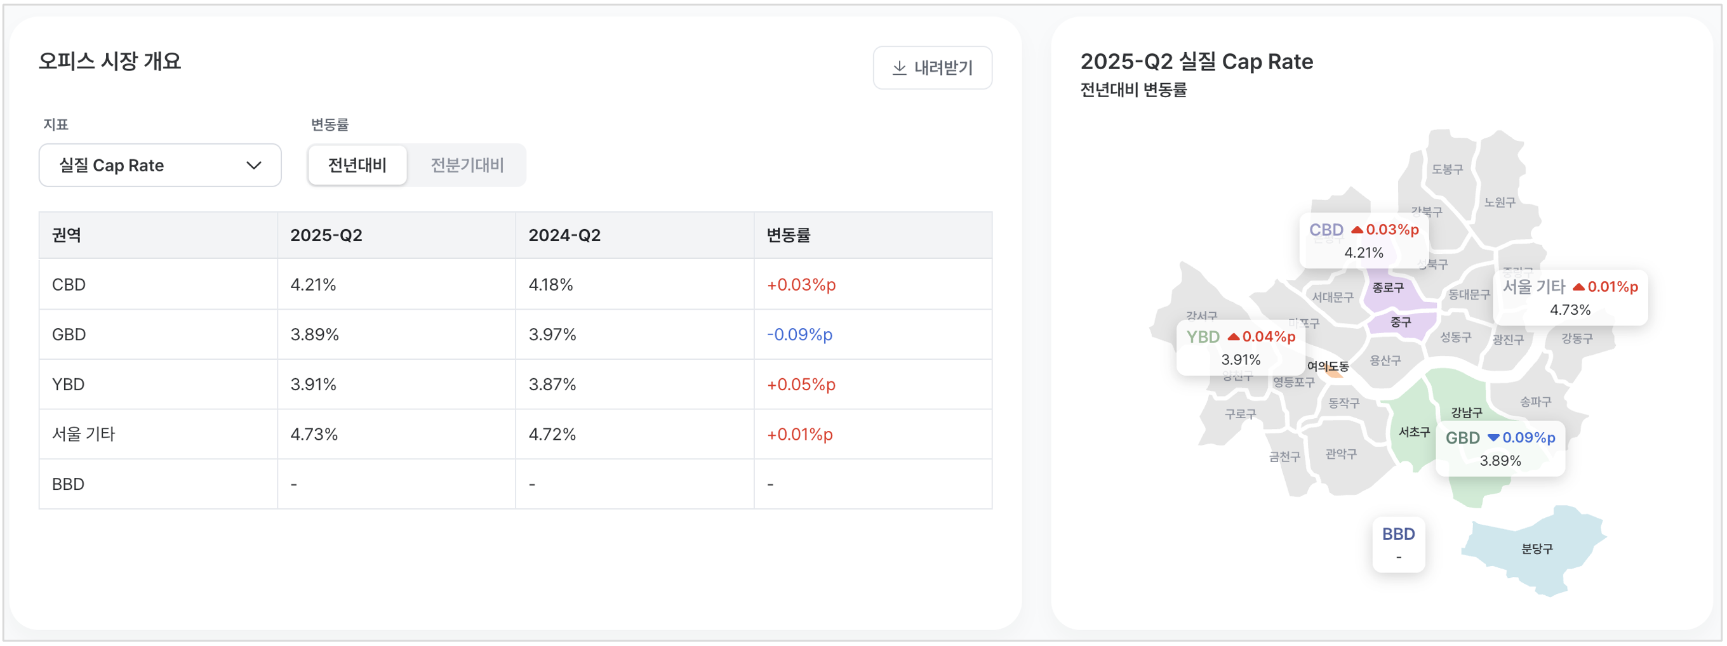Click the red up-arrow beside CBD

click(1357, 230)
